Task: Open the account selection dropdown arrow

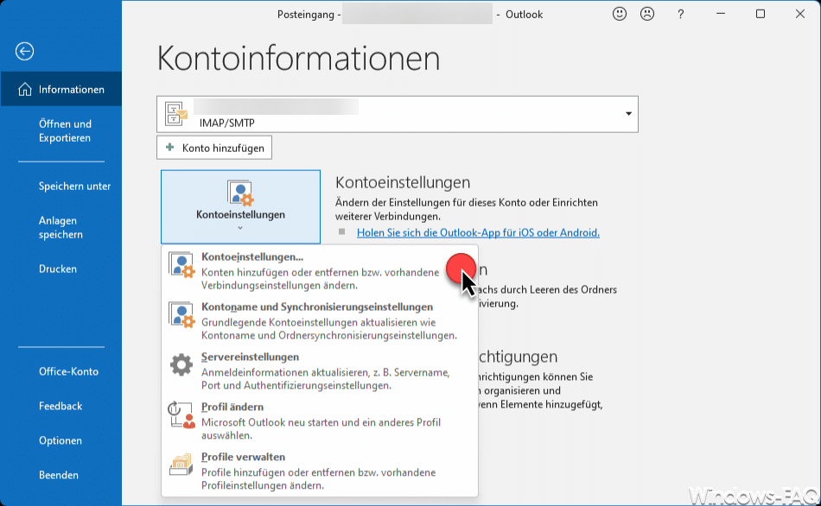Action: tap(628, 114)
